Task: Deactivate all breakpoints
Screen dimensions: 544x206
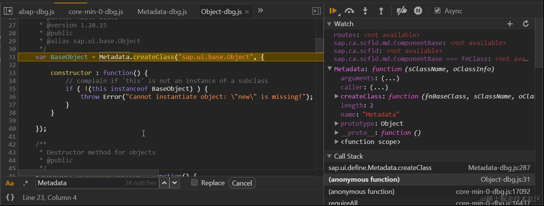Action: (x=401, y=11)
